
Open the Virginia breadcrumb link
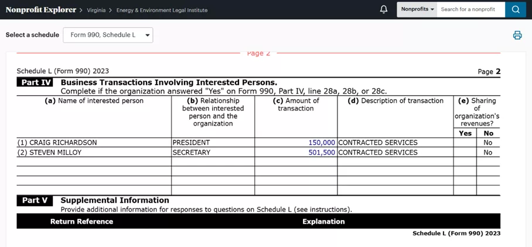pos(96,10)
